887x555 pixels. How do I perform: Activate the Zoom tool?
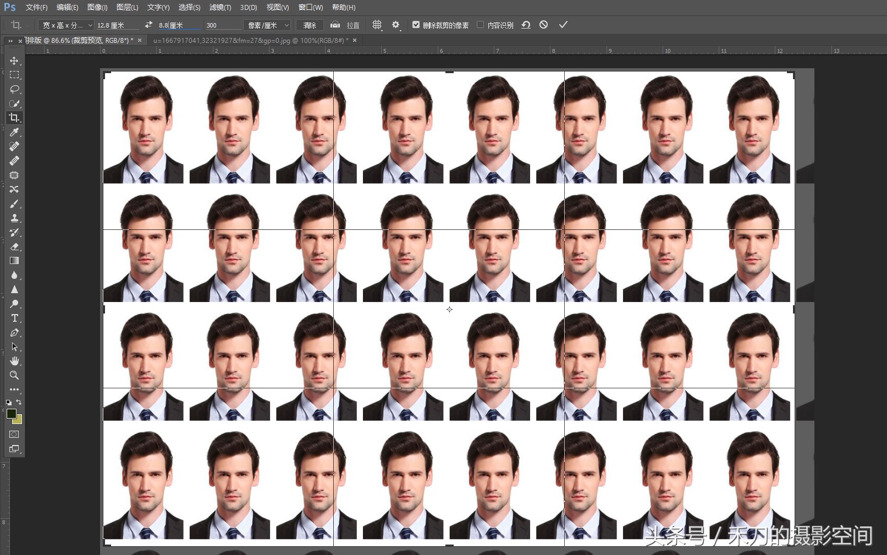(14, 375)
